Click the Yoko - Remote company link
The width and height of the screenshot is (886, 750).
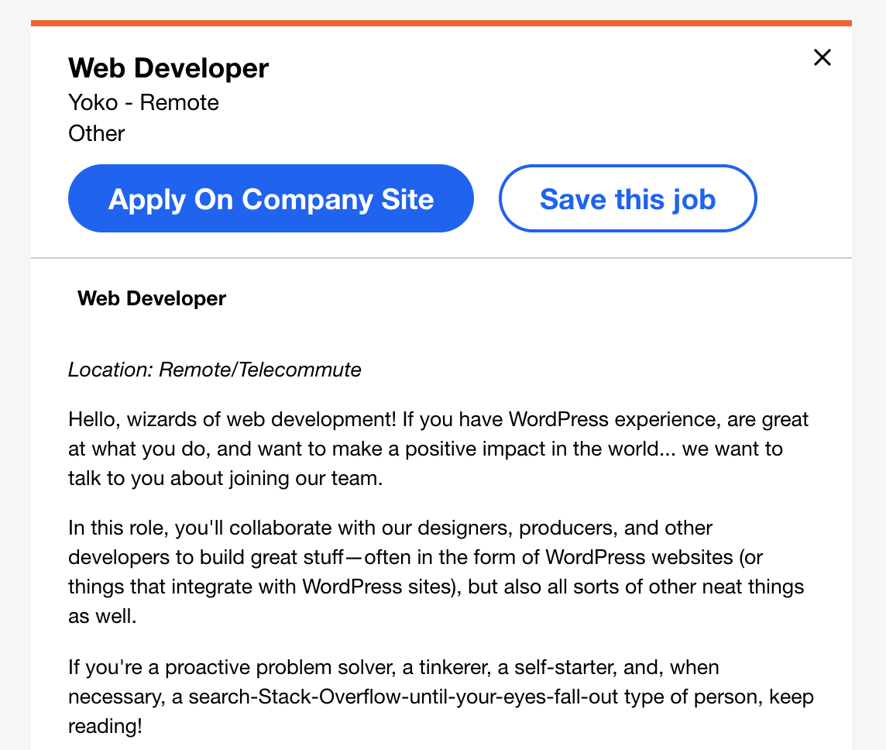(x=143, y=102)
